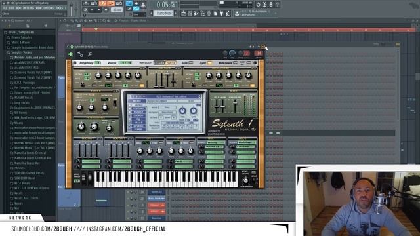Open the TOOLS menu
Screen dimensions: 420x236
point(60,8)
